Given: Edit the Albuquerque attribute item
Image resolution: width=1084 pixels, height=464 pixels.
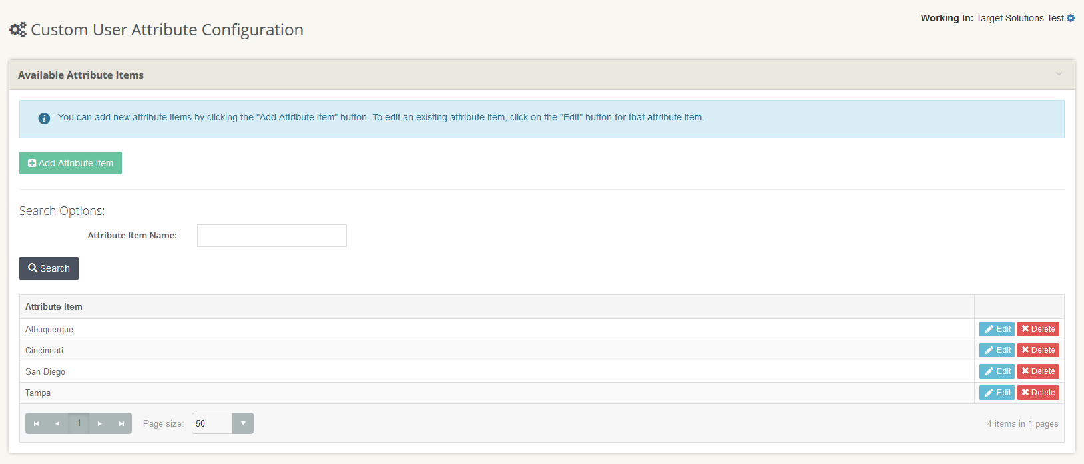Looking at the screenshot, I should pyautogui.click(x=997, y=329).
